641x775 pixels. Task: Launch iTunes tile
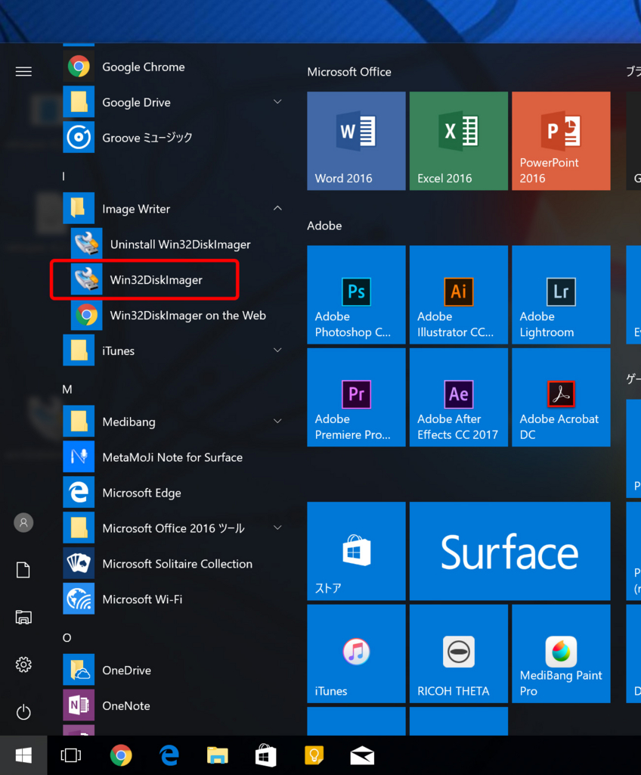pyautogui.click(x=356, y=653)
